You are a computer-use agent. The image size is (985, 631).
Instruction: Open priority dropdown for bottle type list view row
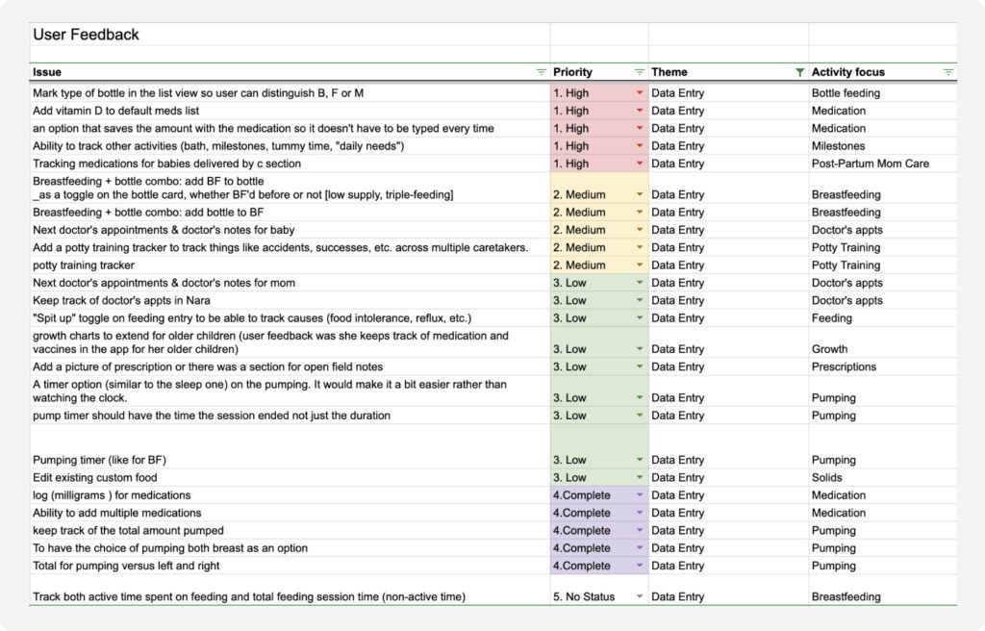tap(640, 93)
